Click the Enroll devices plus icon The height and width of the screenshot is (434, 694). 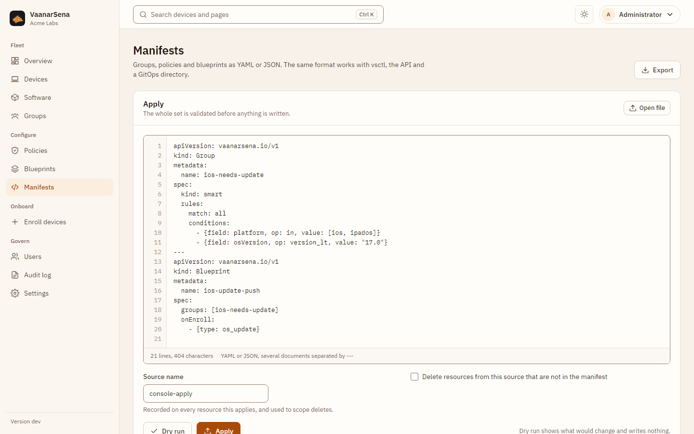[15, 222]
